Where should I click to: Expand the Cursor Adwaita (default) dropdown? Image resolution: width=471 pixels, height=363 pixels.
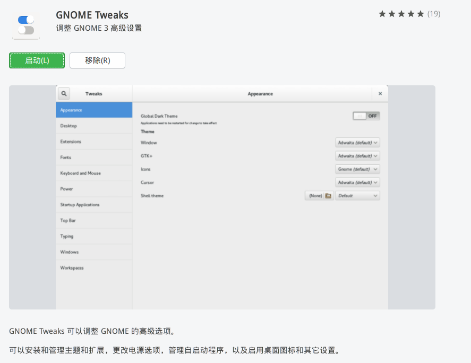click(x=357, y=182)
